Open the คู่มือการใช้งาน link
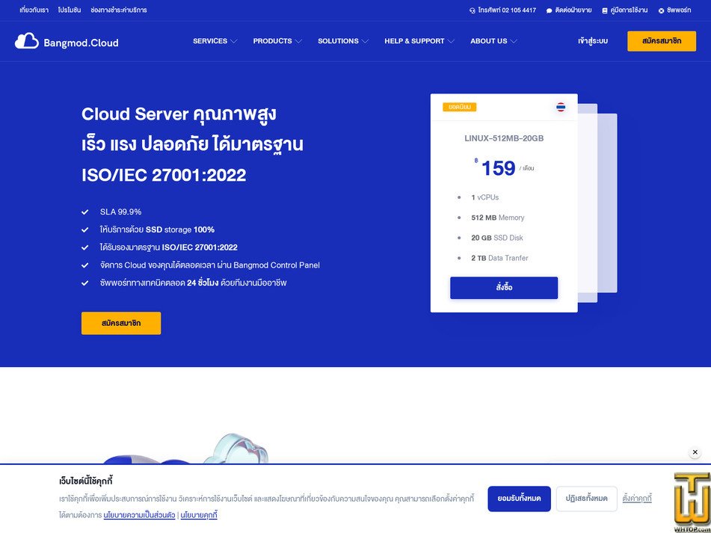The height and width of the screenshot is (533, 711). [x=625, y=10]
